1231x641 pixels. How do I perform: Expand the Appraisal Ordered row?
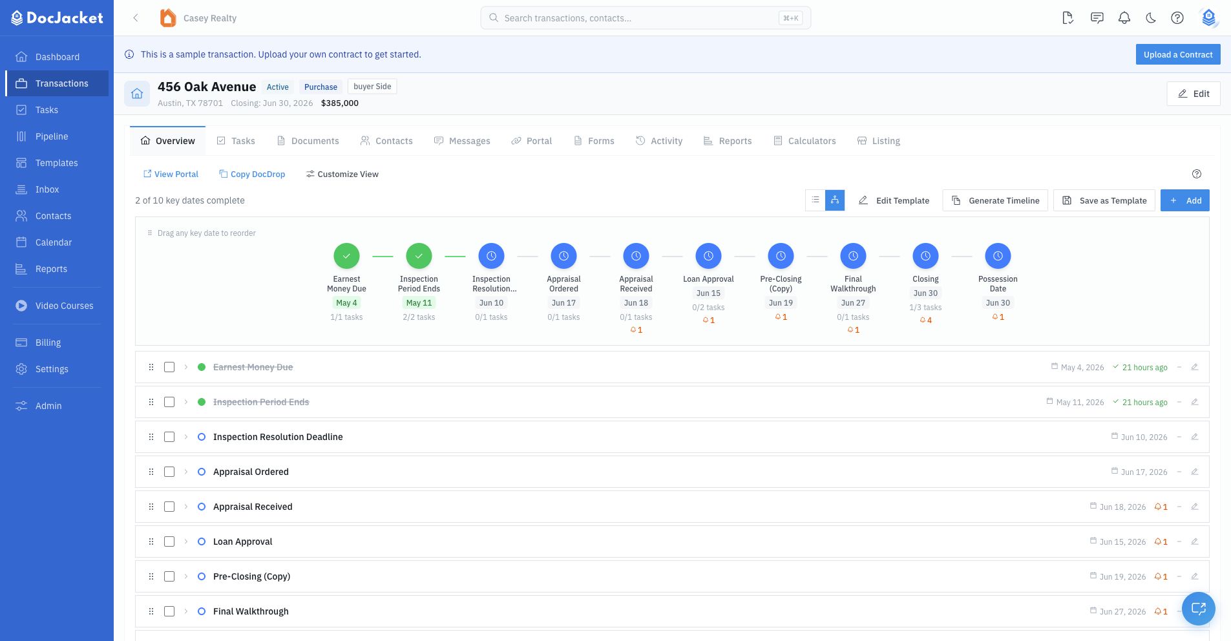click(x=186, y=472)
